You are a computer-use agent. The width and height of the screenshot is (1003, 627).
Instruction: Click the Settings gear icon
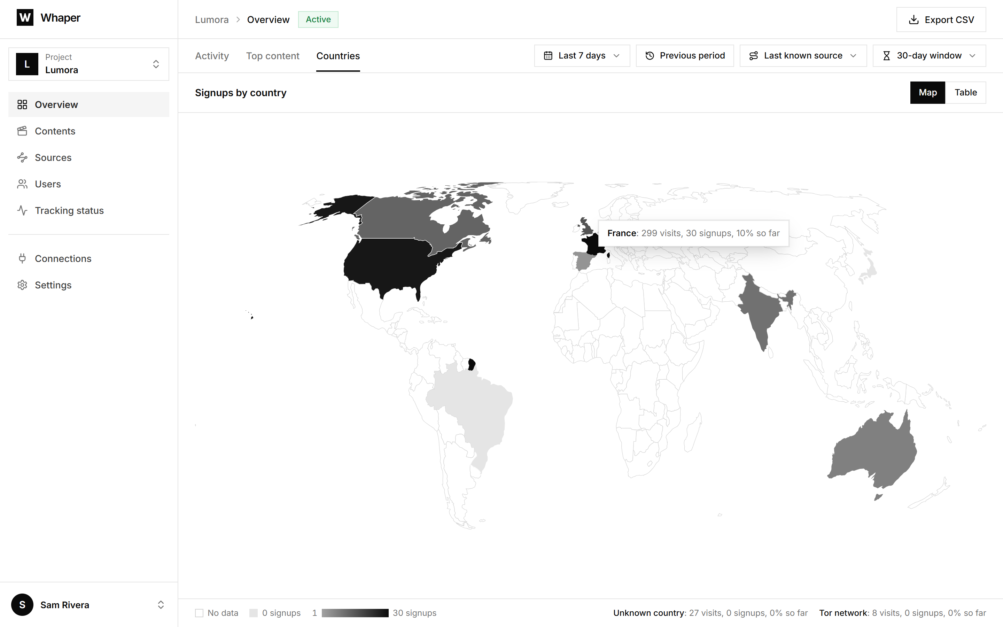click(22, 285)
